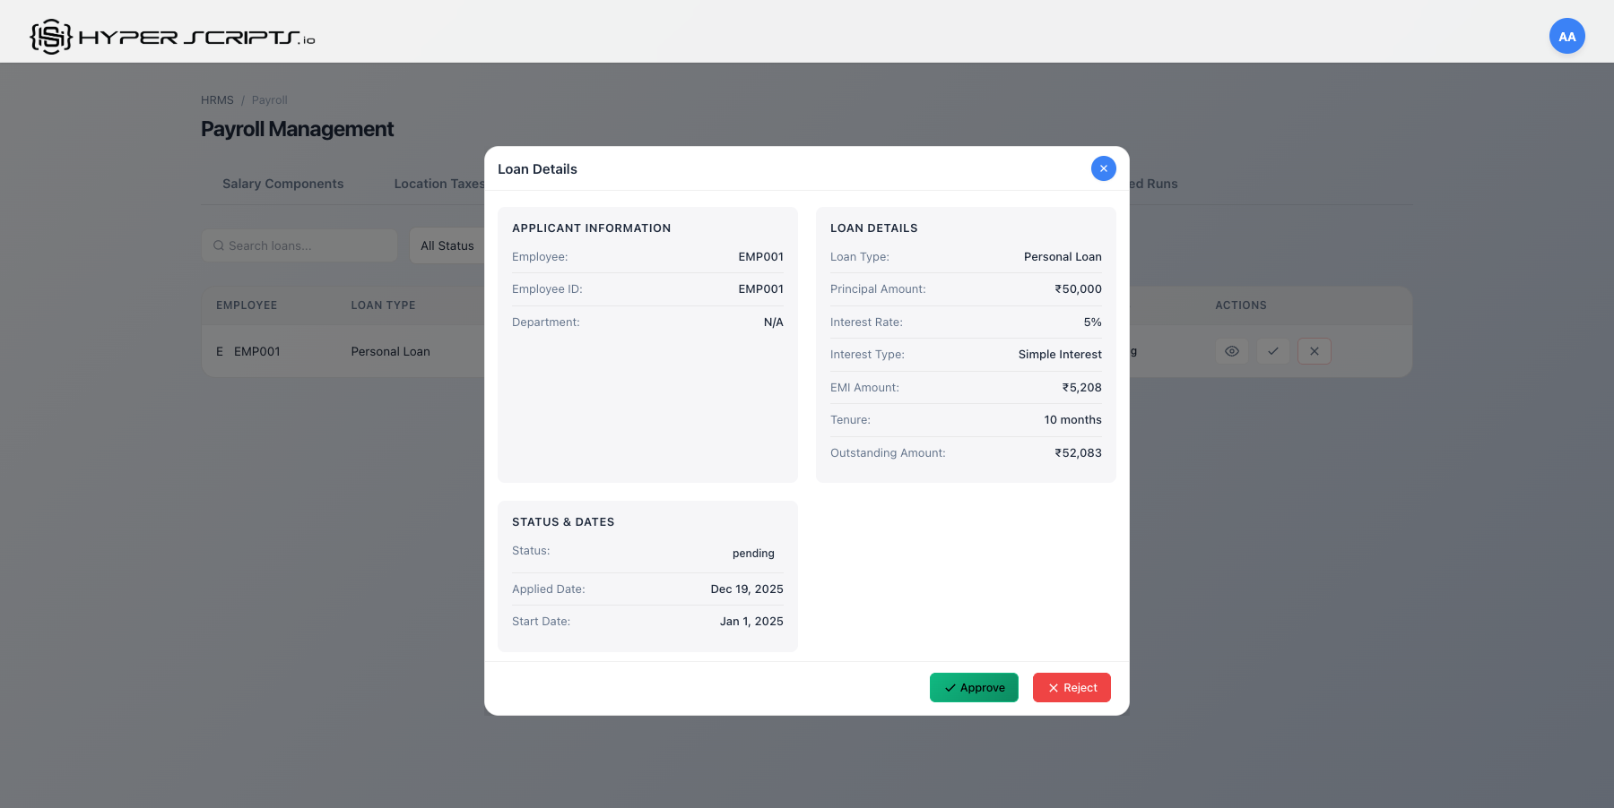Open the AA user avatar menu
Viewport: 1614px width, 808px height.
(1566, 36)
